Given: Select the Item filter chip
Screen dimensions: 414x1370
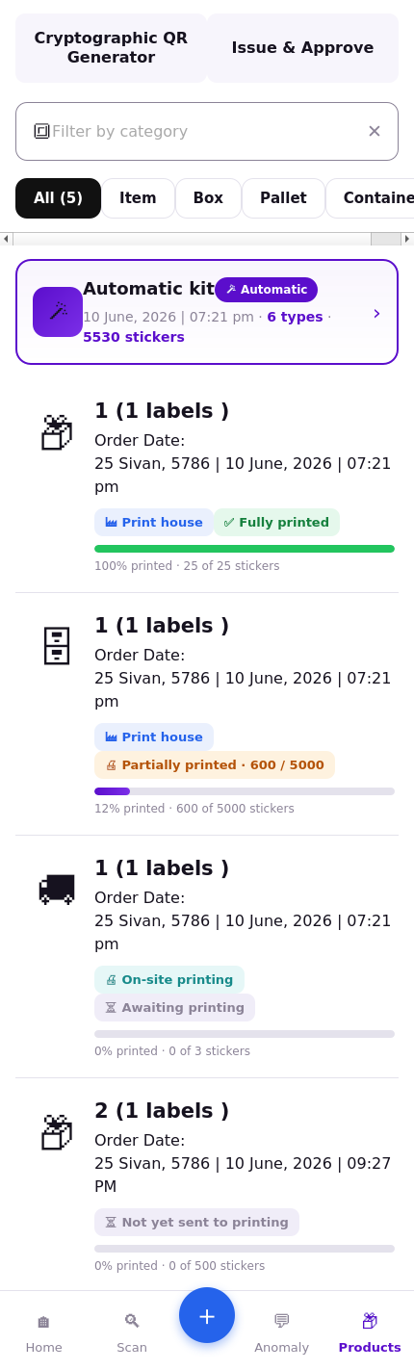Looking at the screenshot, I should 138,198.
